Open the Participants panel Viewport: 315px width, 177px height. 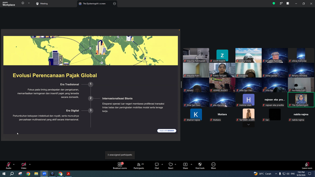click(x=139, y=166)
